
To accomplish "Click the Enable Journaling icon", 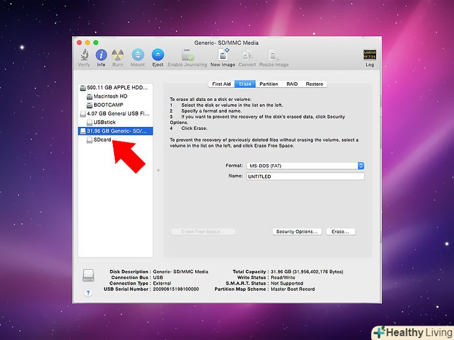I will (188, 55).
